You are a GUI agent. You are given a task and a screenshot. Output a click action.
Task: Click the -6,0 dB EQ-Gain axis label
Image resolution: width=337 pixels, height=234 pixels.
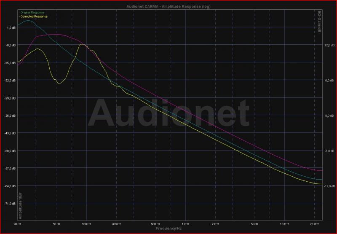coord(330,151)
